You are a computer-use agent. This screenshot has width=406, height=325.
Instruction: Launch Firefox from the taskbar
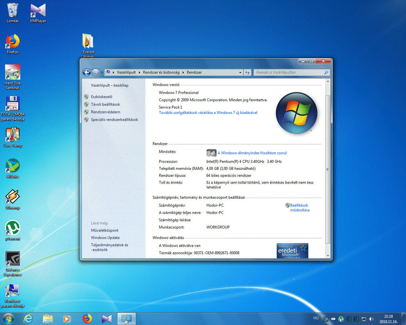(87, 318)
